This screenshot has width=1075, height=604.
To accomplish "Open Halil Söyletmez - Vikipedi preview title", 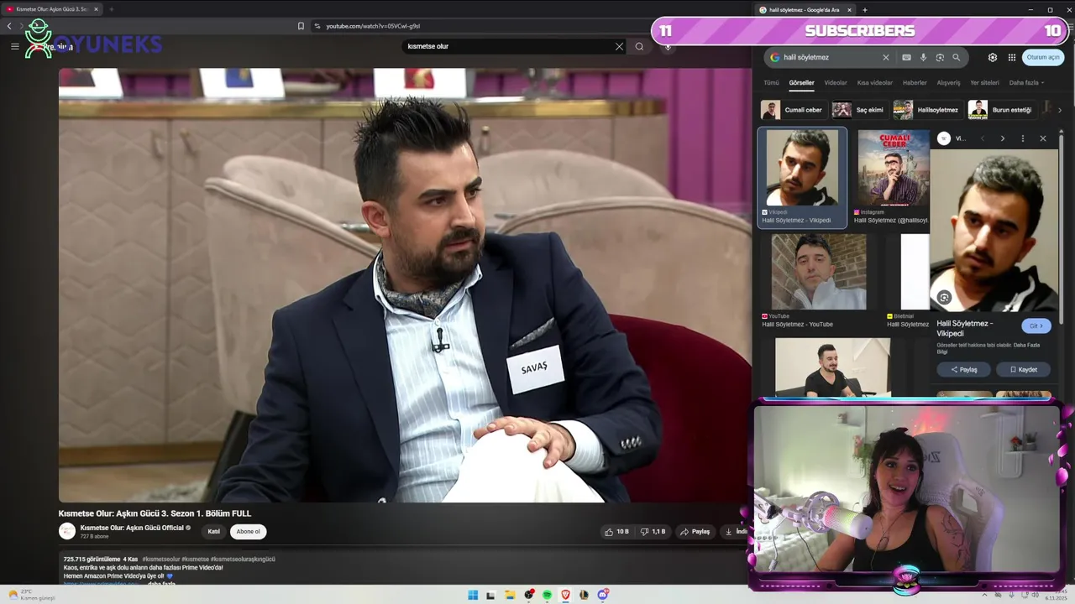I will click(965, 328).
